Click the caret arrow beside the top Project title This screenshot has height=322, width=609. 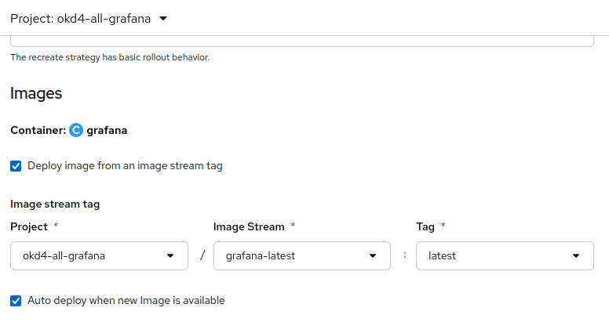(x=163, y=19)
